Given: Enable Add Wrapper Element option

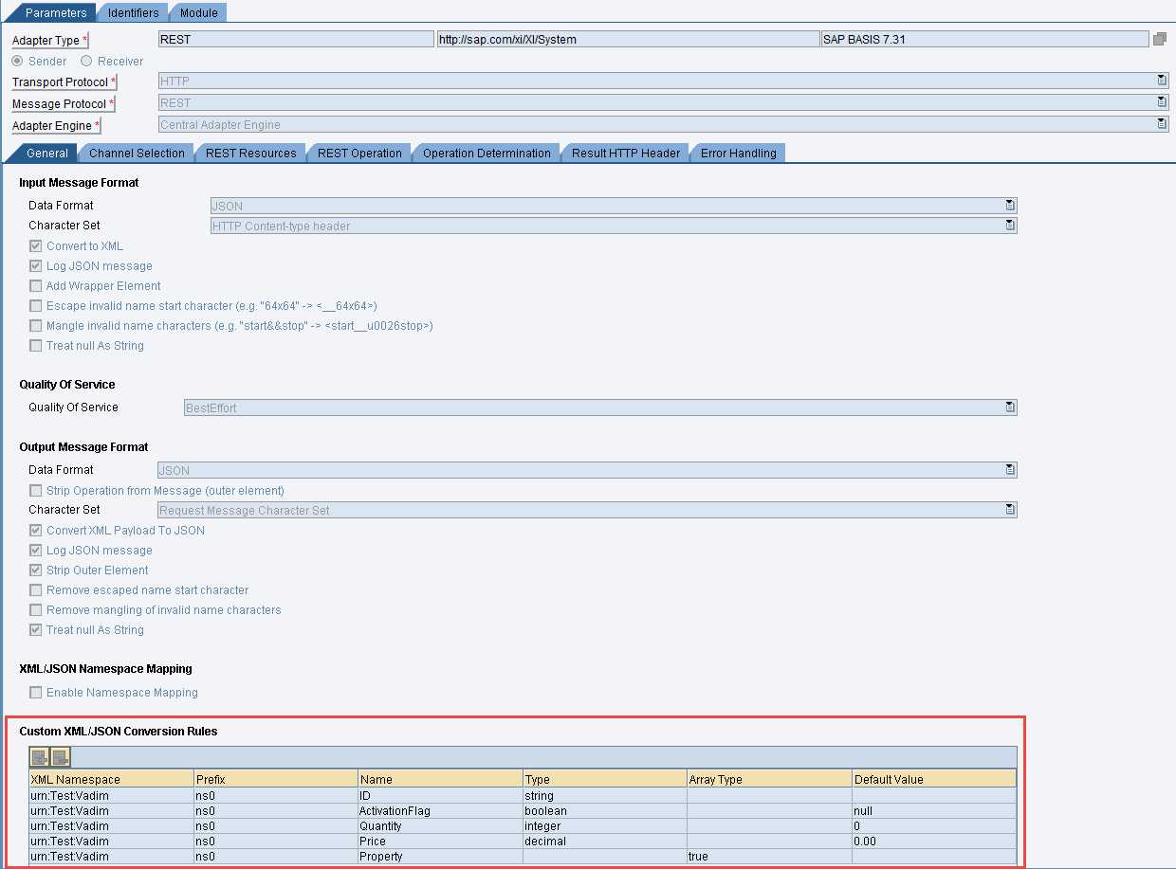Looking at the screenshot, I should (35, 285).
